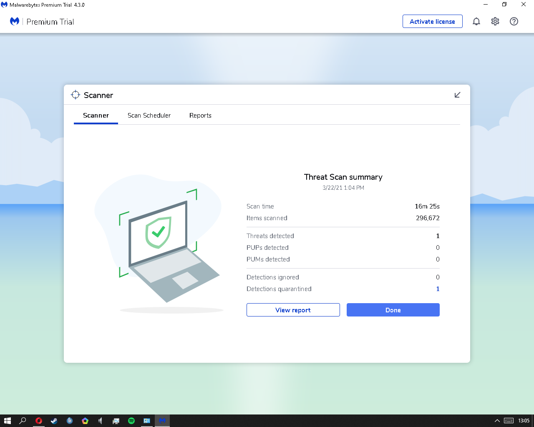Click the Detections quarantined count link
The width and height of the screenshot is (534, 427).
(x=438, y=289)
